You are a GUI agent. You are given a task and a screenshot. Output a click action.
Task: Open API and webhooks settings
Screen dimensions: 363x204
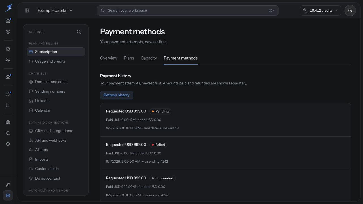click(56, 140)
